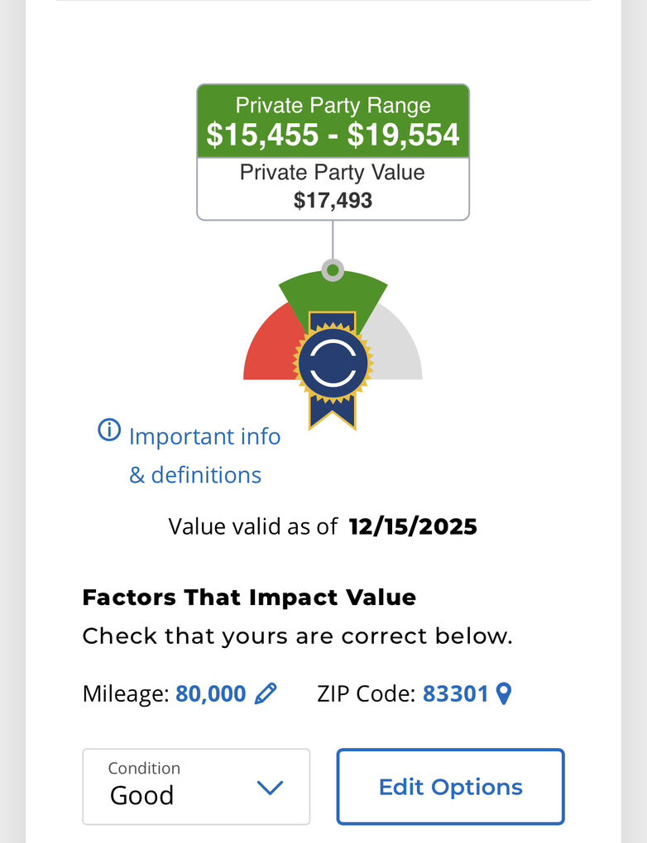Viewport: 647px width, 843px height.
Task: Click the pencil icon beside mileage
Action: [x=266, y=693]
